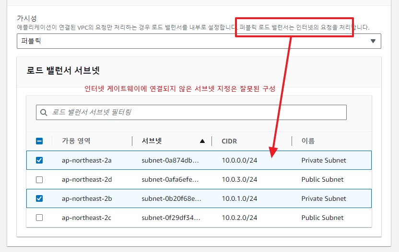Screen dimensions: 399x252
Task: Click Private Subnet name in ap-northeast-2b row
Action: (324, 198)
